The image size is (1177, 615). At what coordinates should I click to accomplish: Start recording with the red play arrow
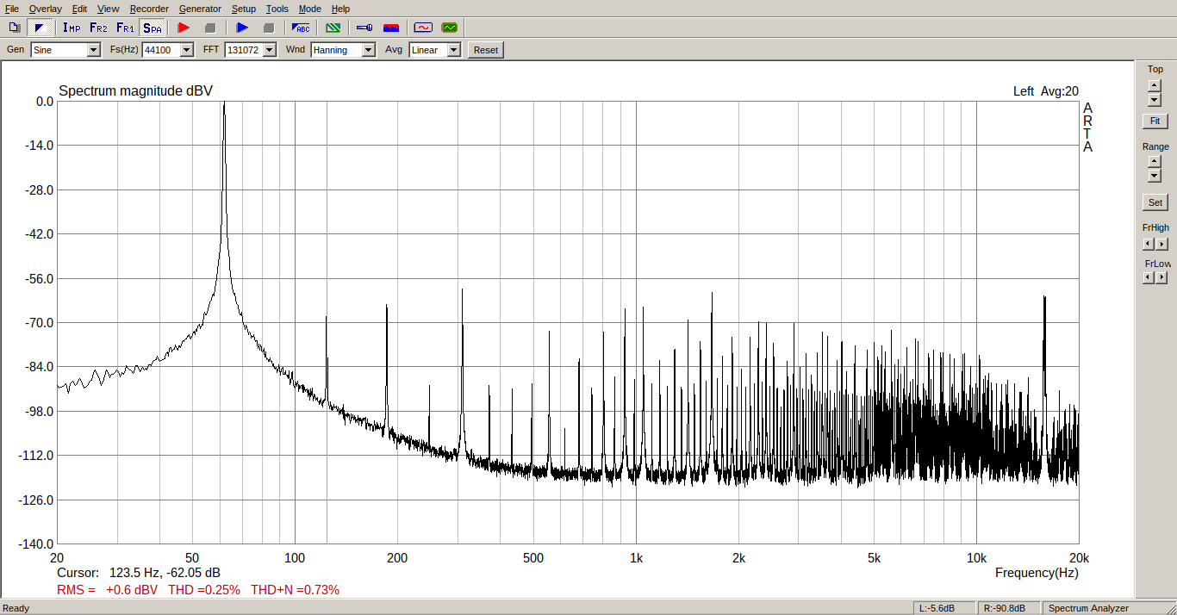[x=183, y=28]
